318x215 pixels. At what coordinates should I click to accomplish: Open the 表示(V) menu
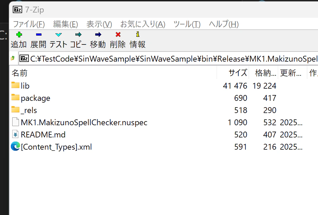pyautogui.click(x=99, y=24)
